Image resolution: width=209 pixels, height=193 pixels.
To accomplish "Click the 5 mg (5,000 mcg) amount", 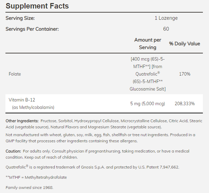I will [x=147, y=103].
